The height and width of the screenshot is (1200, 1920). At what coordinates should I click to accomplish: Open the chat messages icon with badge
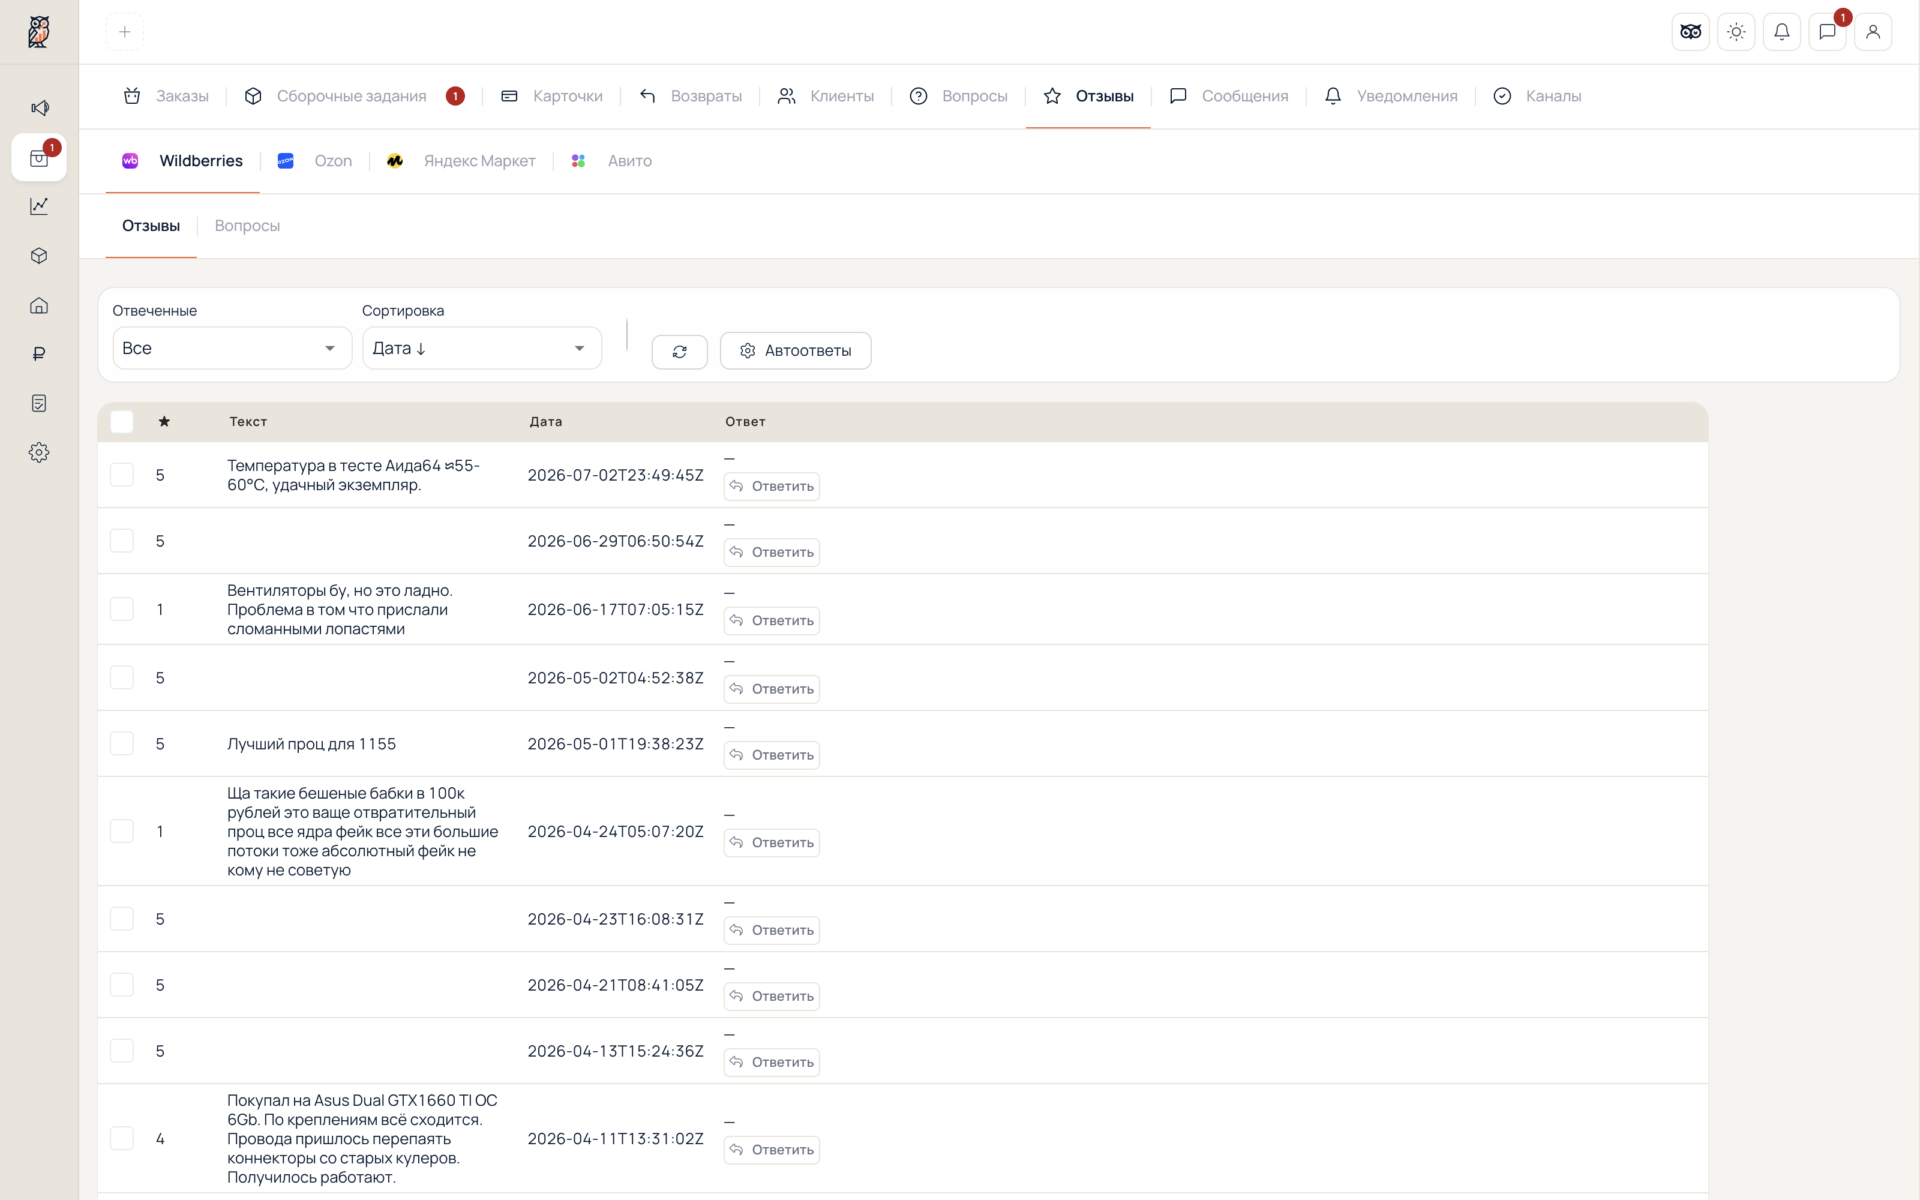pyautogui.click(x=1827, y=32)
